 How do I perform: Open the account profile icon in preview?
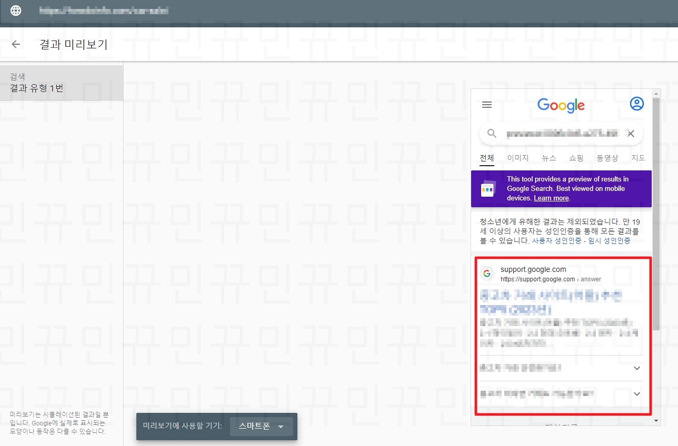click(637, 104)
